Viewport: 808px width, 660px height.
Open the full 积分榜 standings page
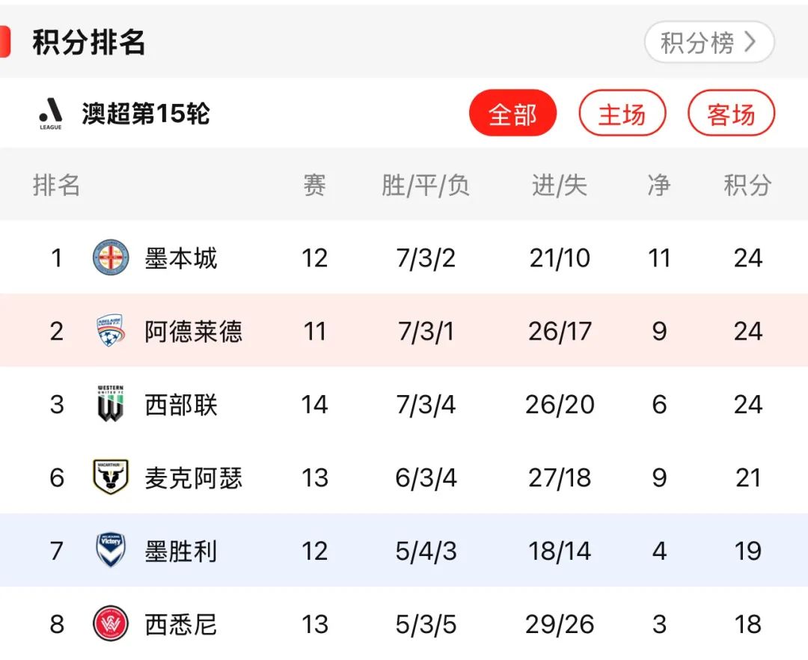[x=708, y=43]
